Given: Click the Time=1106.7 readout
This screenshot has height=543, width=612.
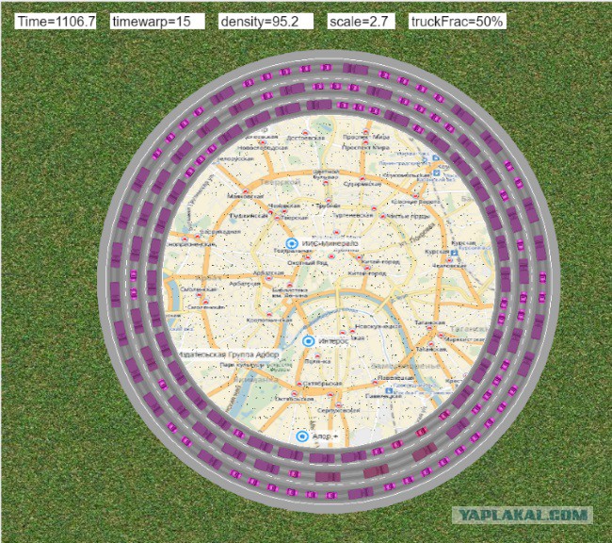Looking at the screenshot, I should click(x=56, y=21).
